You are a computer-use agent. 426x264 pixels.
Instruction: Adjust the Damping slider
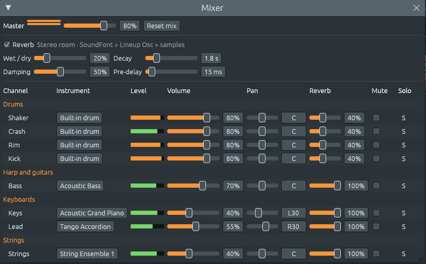click(60, 72)
